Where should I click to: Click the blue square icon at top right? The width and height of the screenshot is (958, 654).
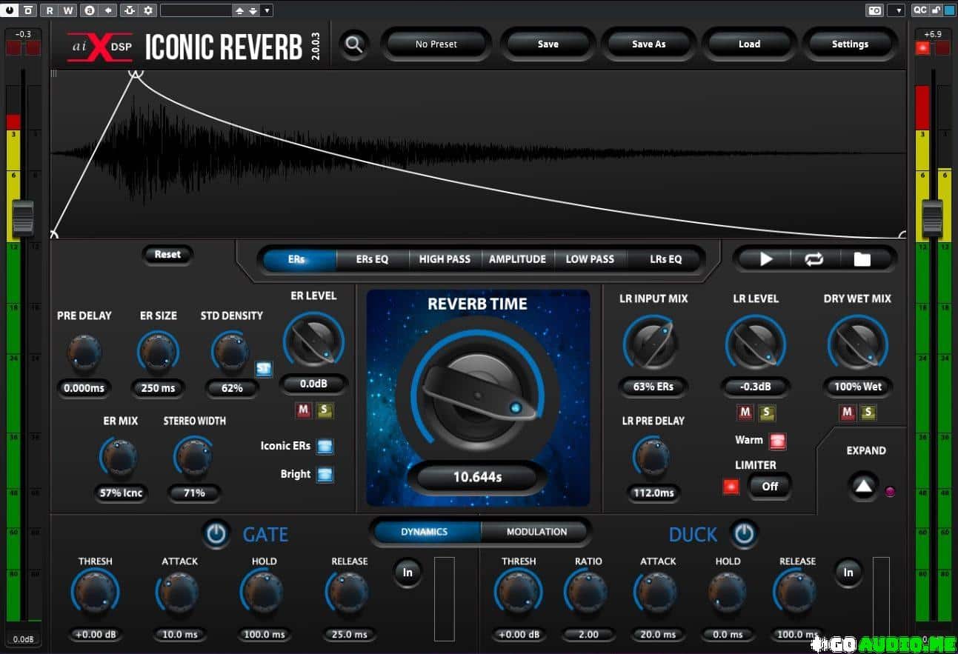pyautogui.click(x=949, y=10)
